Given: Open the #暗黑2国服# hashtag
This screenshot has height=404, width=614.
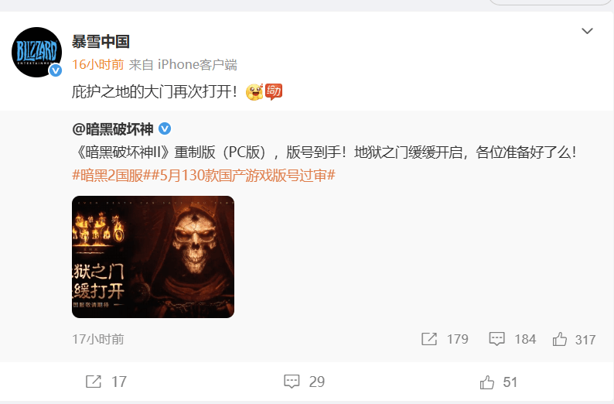Looking at the screenshot, I should 108,176.
